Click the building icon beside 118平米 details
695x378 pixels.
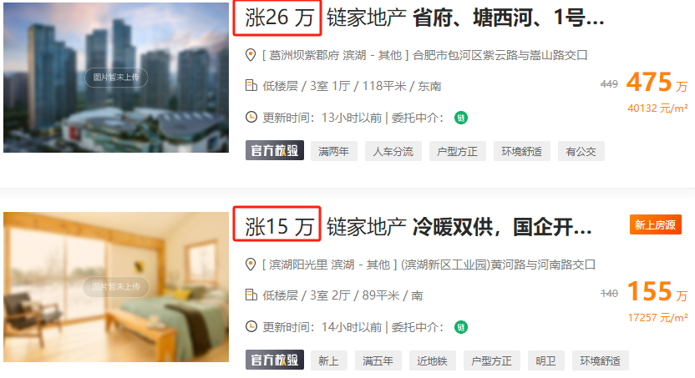(251, 85)
